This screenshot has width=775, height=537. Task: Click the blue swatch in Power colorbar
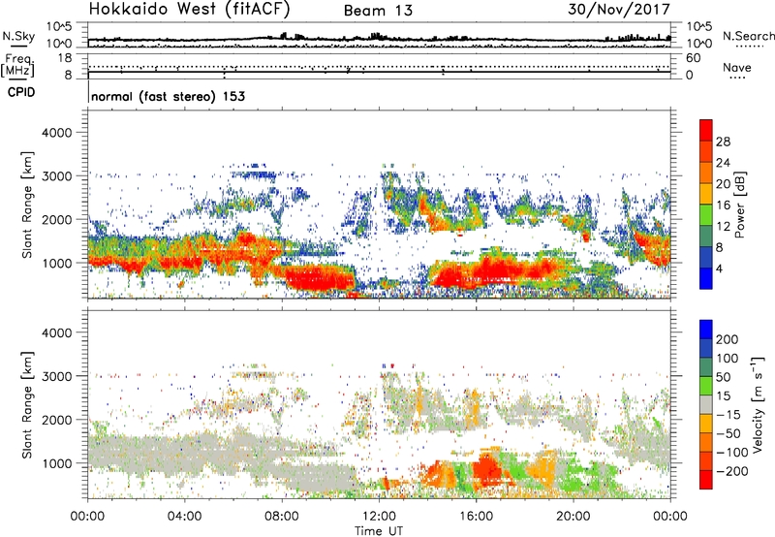click(706, 278)
